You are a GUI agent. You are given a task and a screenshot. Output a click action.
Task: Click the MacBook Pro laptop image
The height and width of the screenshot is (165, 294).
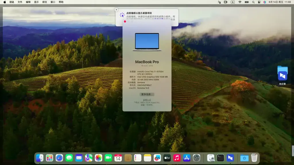coord(147,42)
